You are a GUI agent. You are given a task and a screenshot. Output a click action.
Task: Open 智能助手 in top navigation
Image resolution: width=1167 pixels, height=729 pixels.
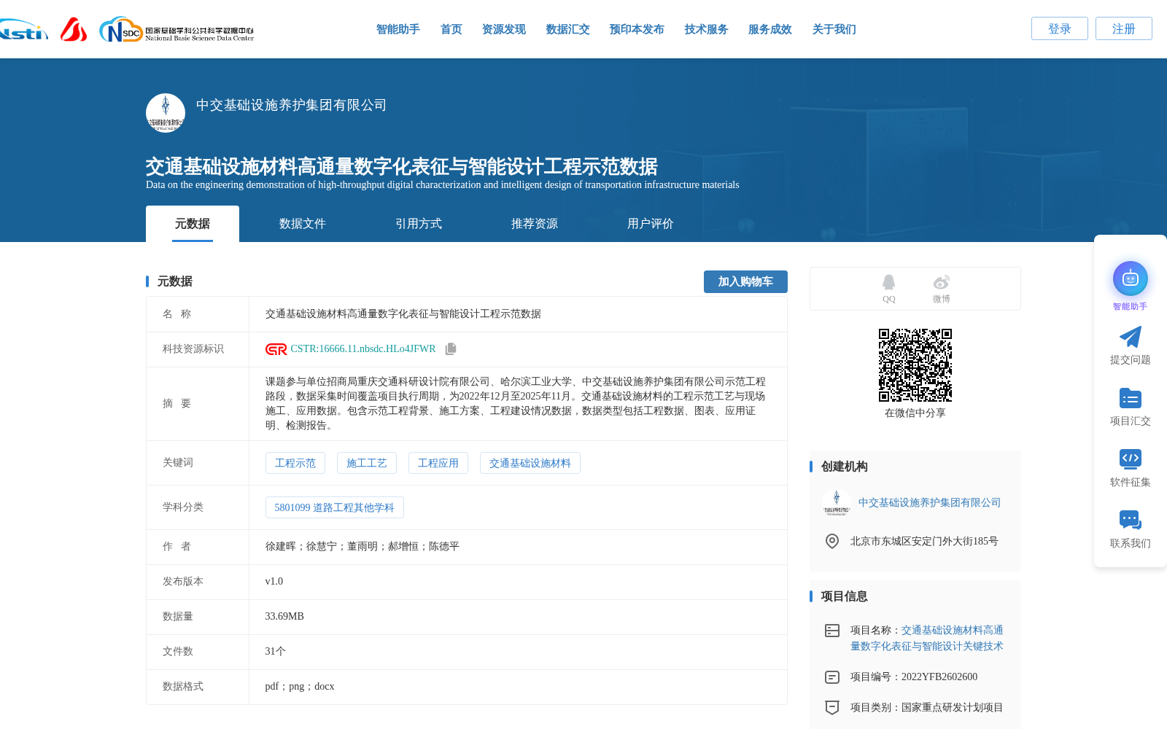(398, 29)
